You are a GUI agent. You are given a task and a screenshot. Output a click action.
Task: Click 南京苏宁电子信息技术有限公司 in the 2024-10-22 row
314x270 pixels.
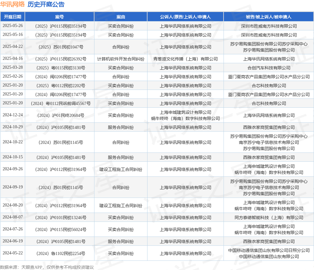(269, 143)
